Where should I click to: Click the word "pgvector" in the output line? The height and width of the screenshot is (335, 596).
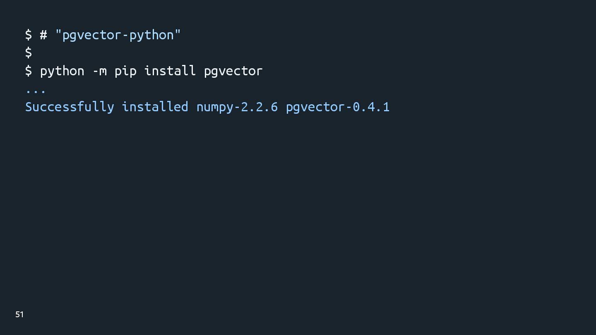point(315,107)
